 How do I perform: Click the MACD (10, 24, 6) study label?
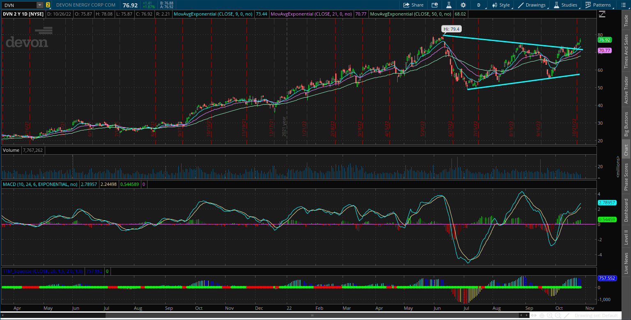(40, 185)
